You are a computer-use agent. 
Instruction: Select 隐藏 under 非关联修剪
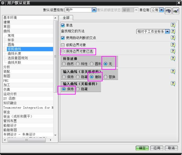78,77
